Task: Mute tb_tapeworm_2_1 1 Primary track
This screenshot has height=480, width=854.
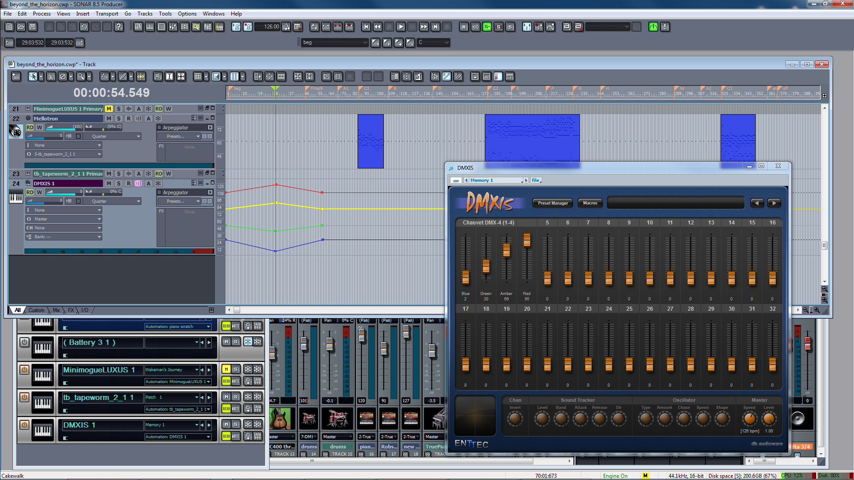Action: [109, 174]
